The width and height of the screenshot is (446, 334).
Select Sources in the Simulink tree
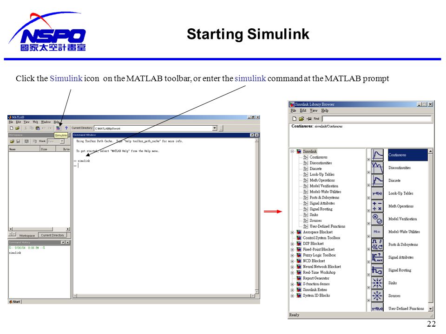[315, 221]
